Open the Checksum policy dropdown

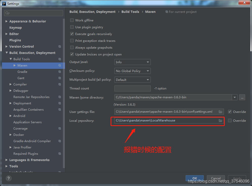point(132,71)
